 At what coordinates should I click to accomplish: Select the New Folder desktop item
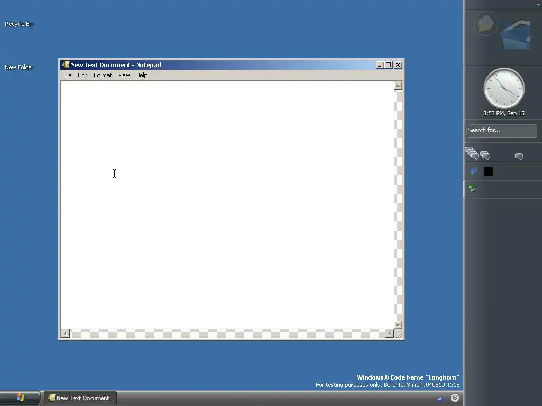click(x=19, y=67)
